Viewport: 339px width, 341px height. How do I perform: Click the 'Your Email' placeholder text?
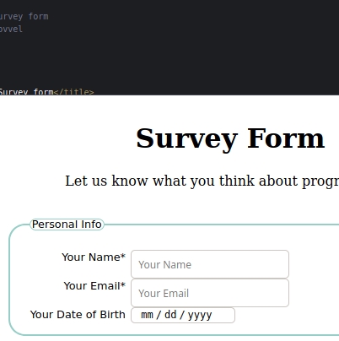[x=164, y=294]
